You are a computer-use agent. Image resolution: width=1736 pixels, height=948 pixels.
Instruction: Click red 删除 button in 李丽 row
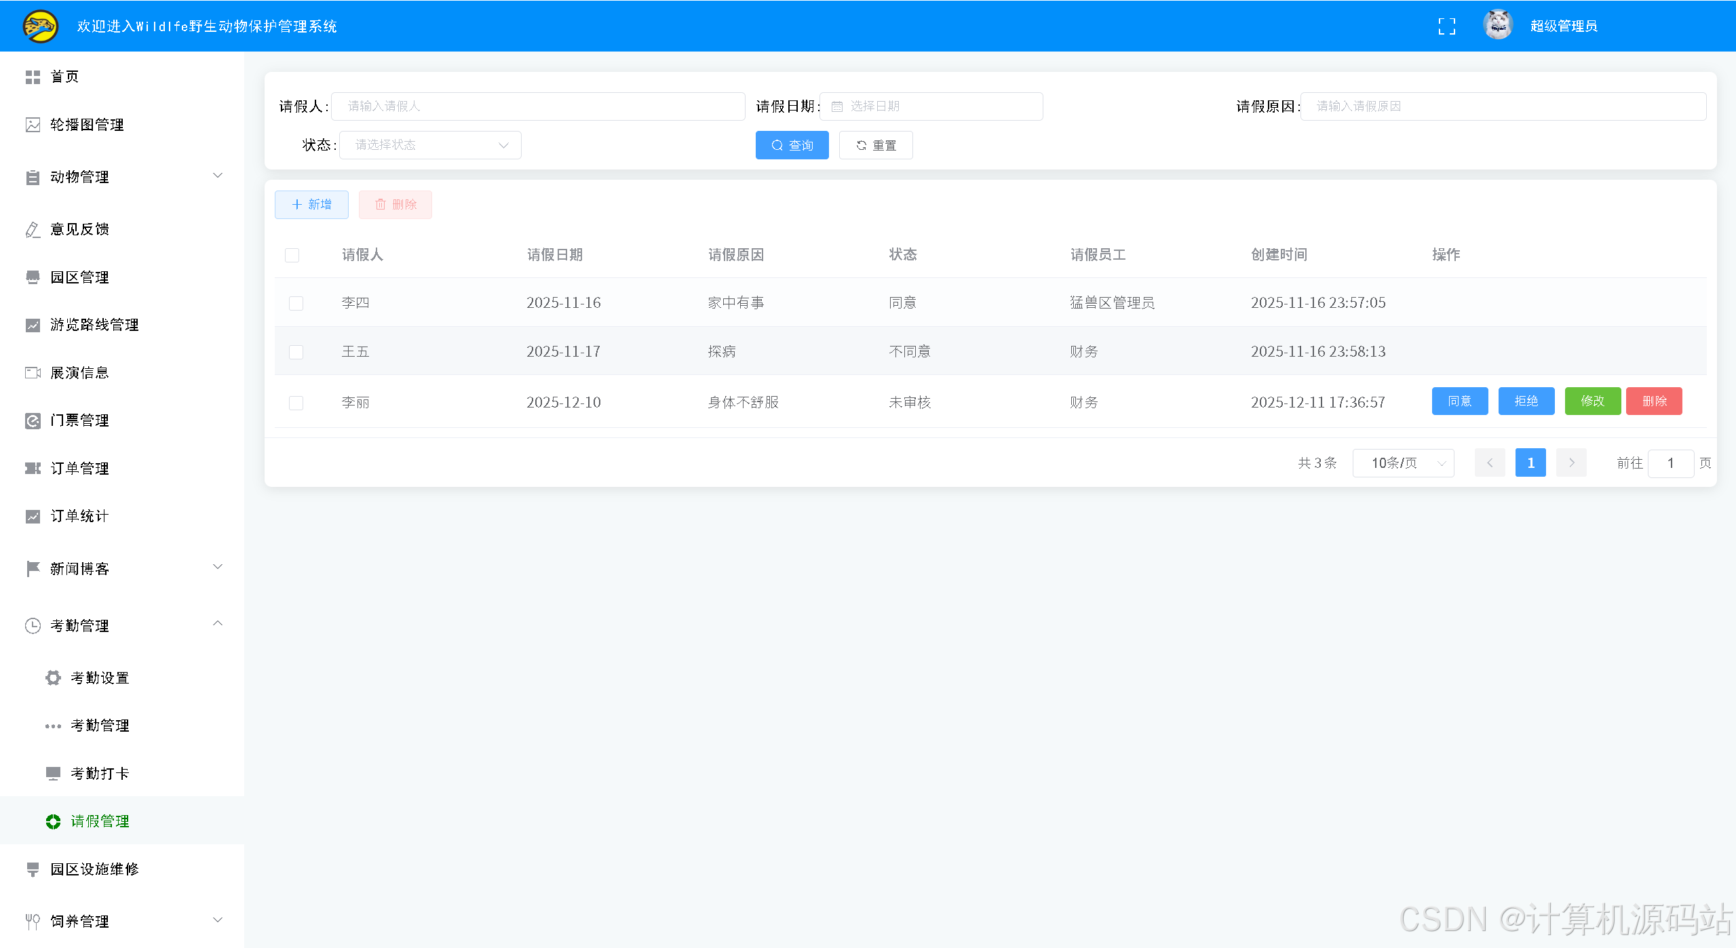(x=1654, y=401)
